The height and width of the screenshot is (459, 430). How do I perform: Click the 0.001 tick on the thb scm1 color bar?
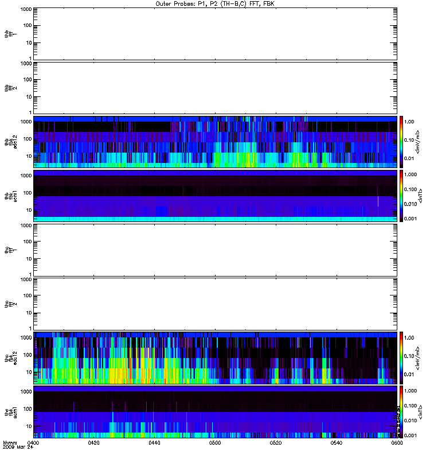pyautogui.click(x=411, y=219)
